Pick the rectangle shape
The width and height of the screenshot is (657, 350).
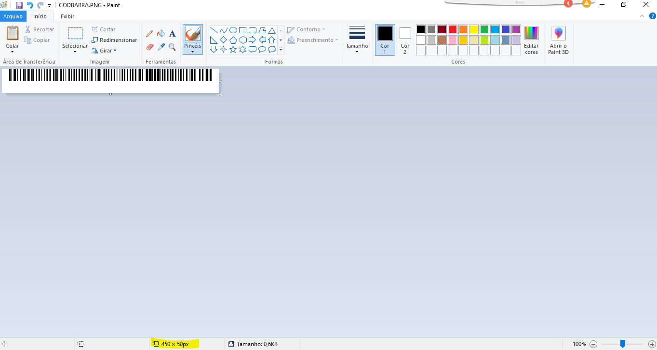tap(243, 30)
